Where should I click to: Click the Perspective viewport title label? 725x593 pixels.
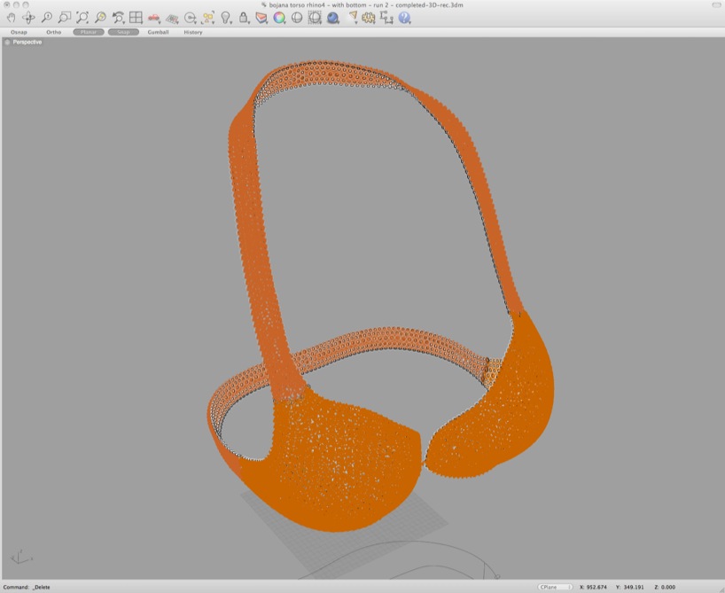point(27,42)
